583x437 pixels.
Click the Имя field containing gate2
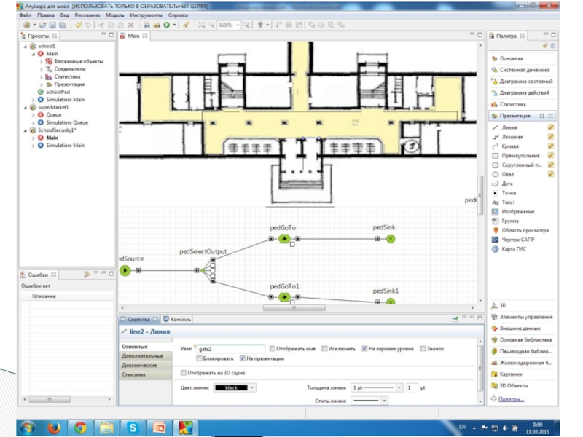pyautogui.click(x=230, y=349)
